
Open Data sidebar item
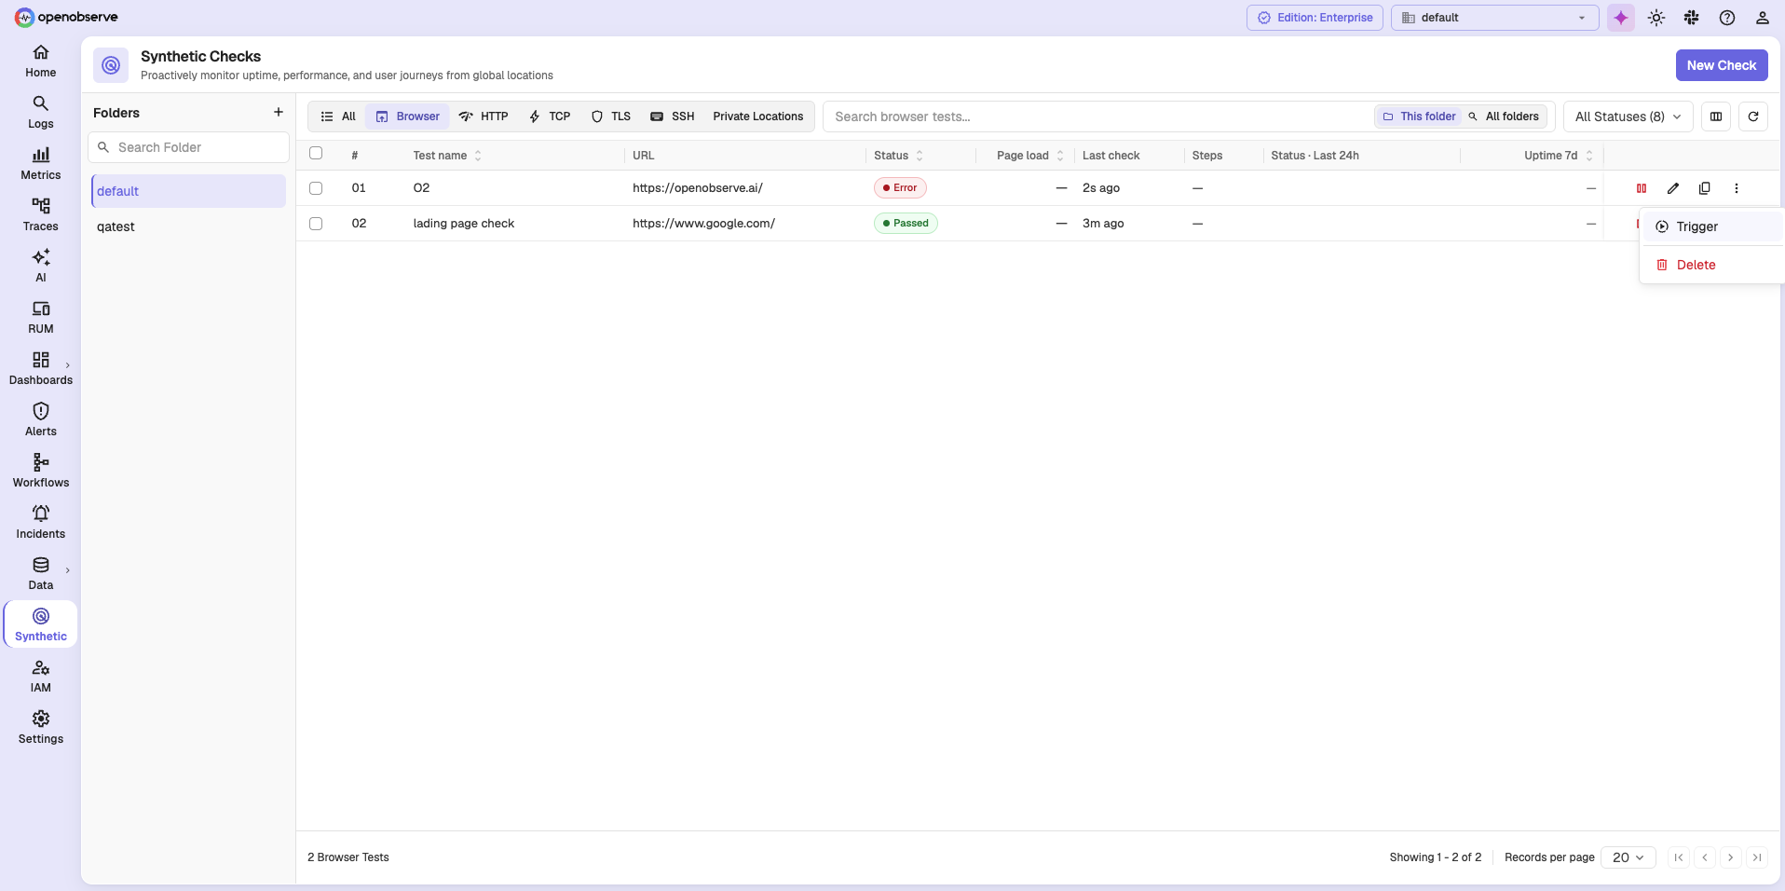click(x=40, y=574)
